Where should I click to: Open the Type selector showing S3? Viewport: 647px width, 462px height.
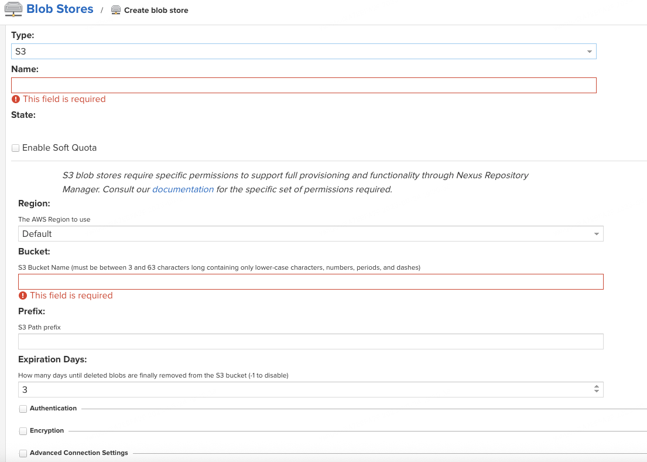coord(304,51)
